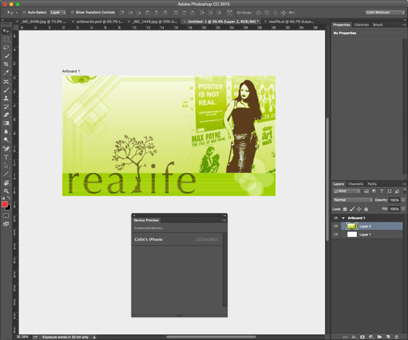
Task: Select the Horizontal Type tool
Action: coord(6,157)
